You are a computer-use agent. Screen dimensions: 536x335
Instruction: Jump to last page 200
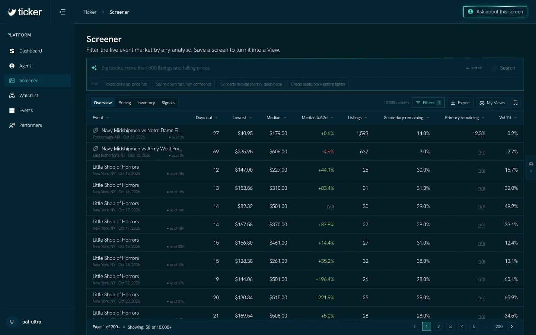(x=499, y=326)
